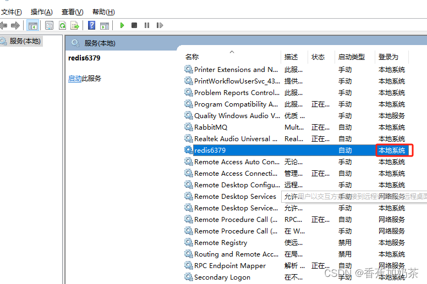The width and height of the screenshot is (427, 284).
Task: Select the Remote Access Auto Con... service
Action: [x=237, y=162]
